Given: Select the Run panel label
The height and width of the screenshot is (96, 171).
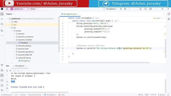Looking at the screenshot, I should pos(8,66).
